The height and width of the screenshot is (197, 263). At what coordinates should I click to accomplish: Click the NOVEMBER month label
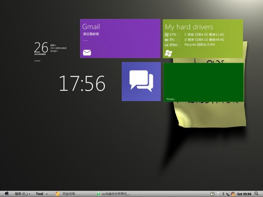point(40,54)
